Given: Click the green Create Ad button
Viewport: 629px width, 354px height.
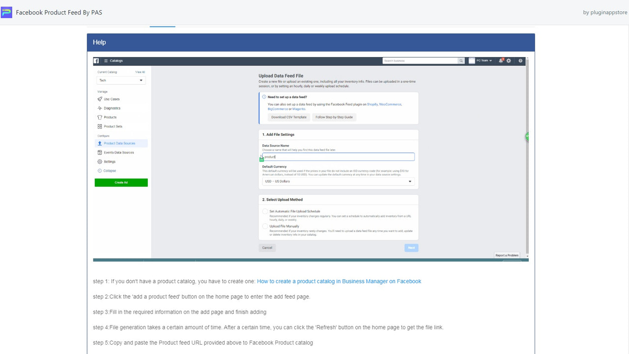Looking at the screenshot, I should point(121,182).
